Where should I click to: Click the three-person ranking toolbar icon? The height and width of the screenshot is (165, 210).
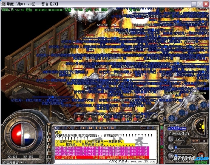pyautogui.click(x=105, y=128)
